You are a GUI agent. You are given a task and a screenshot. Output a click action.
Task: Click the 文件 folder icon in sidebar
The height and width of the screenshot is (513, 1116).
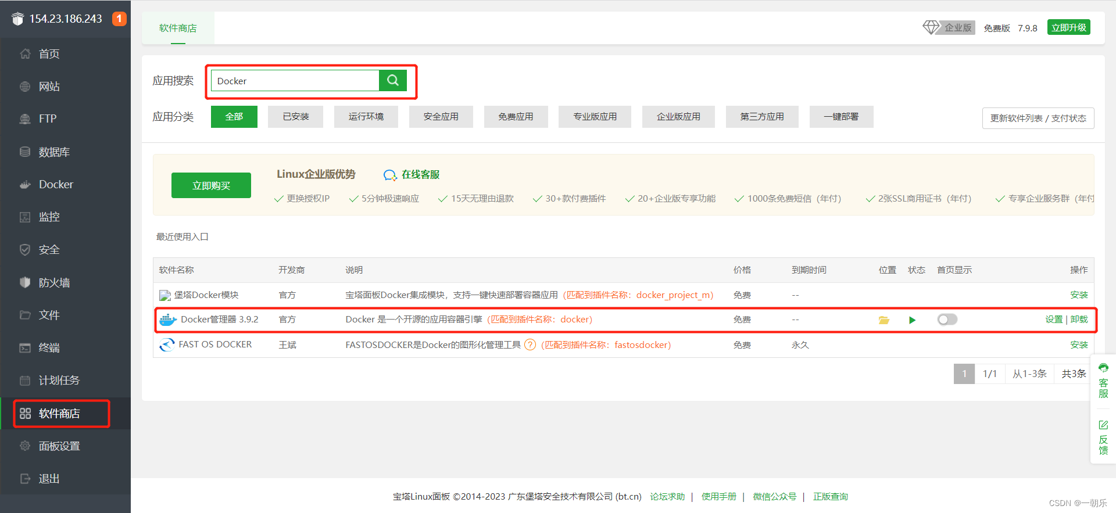click(25, 315)
